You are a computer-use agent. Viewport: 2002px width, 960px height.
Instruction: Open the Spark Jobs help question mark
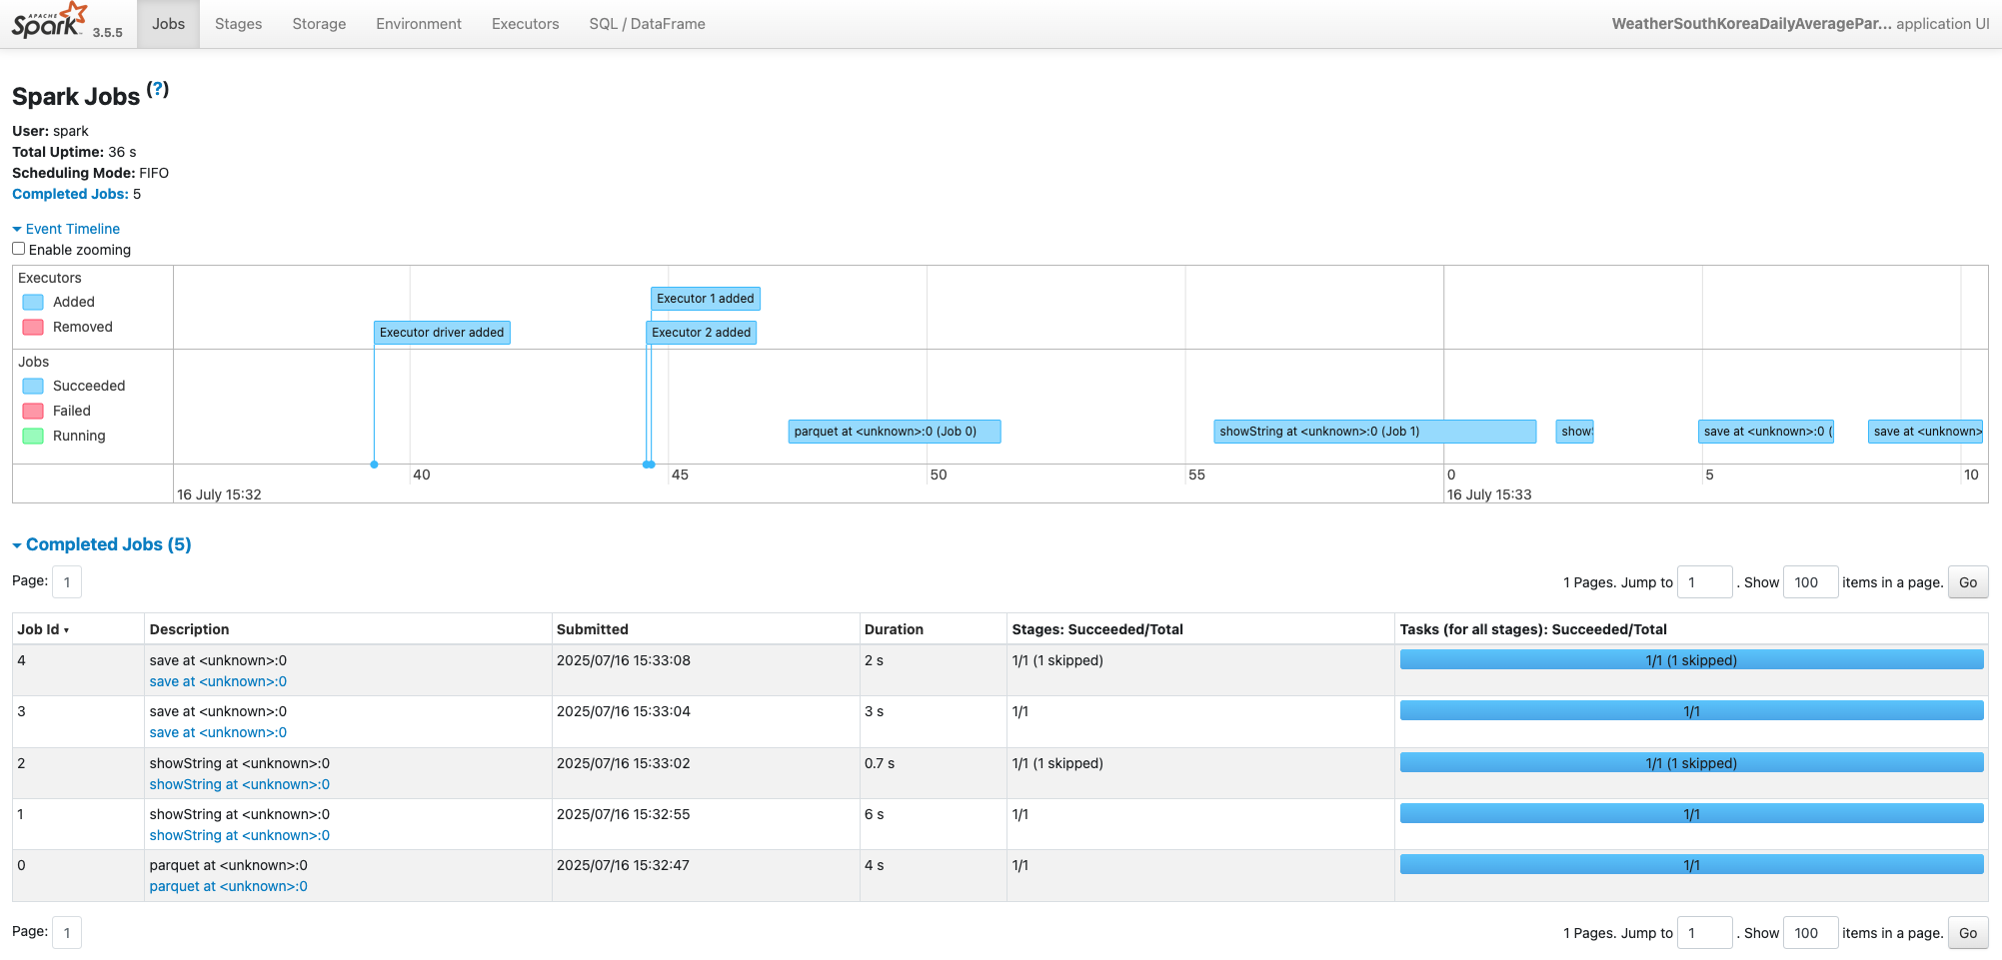pyautogui.click(x=158, y=89)
